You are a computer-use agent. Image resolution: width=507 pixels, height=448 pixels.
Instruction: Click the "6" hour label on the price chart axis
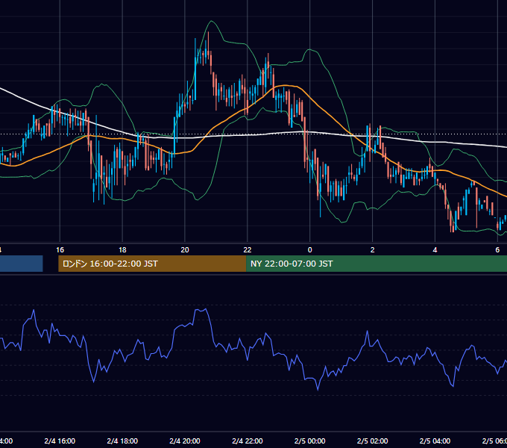497,250
